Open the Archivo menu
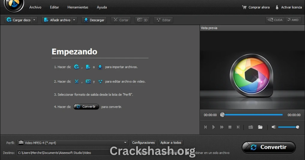 [x=35, y=7]
